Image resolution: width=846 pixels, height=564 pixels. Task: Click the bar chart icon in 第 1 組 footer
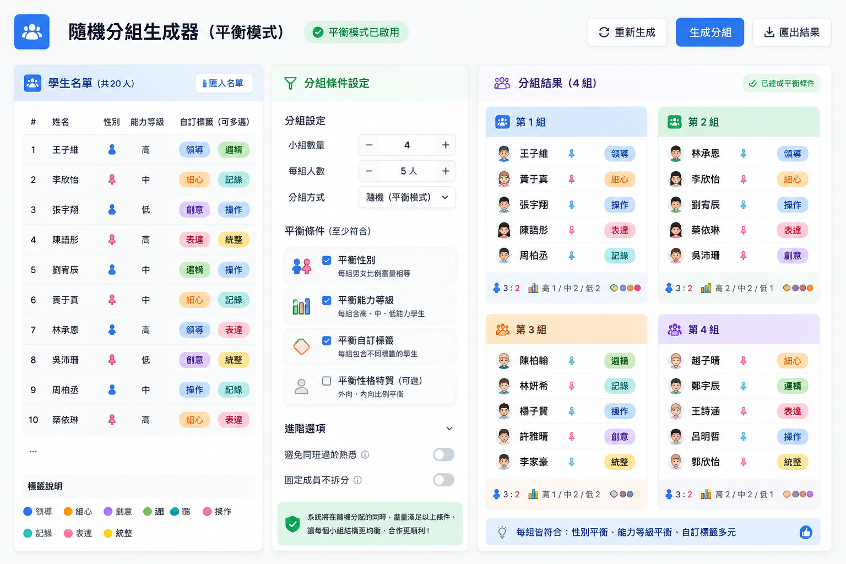(x=533, y=288)
